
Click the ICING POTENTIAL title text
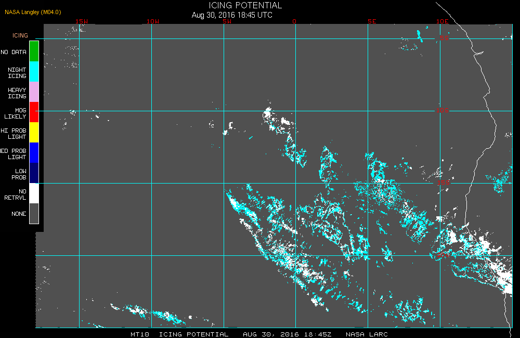pyautogui.click(x=245, y=5)
